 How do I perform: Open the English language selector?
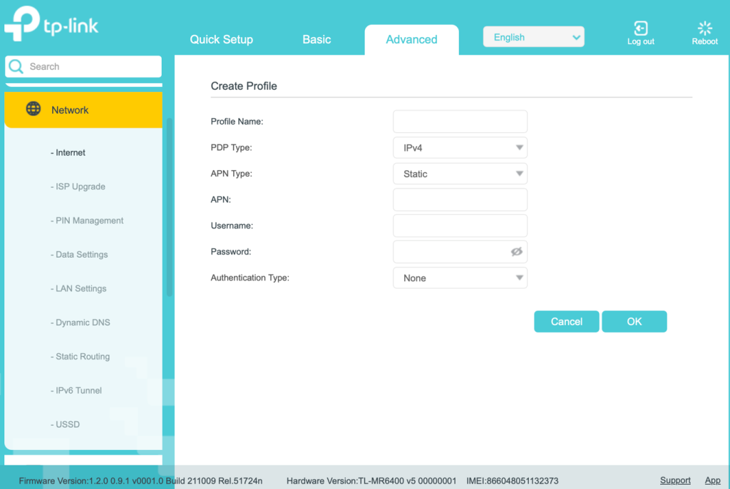click(533, 37)
